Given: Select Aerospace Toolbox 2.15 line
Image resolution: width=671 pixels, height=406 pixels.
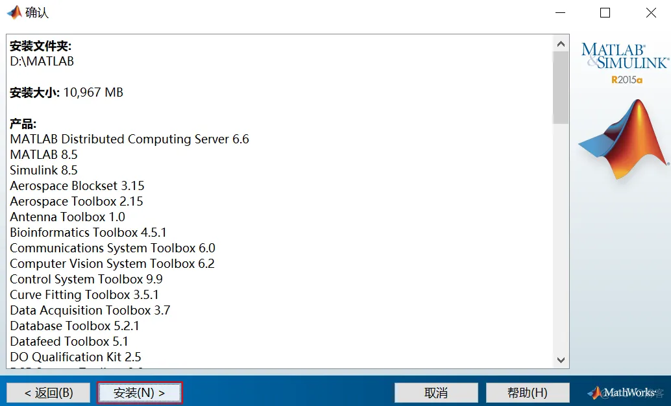Looking at the screenshot, I should point(77,202).
